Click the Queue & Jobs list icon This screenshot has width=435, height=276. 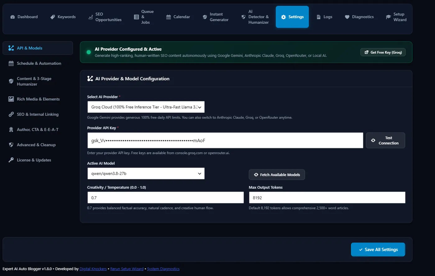136,17
